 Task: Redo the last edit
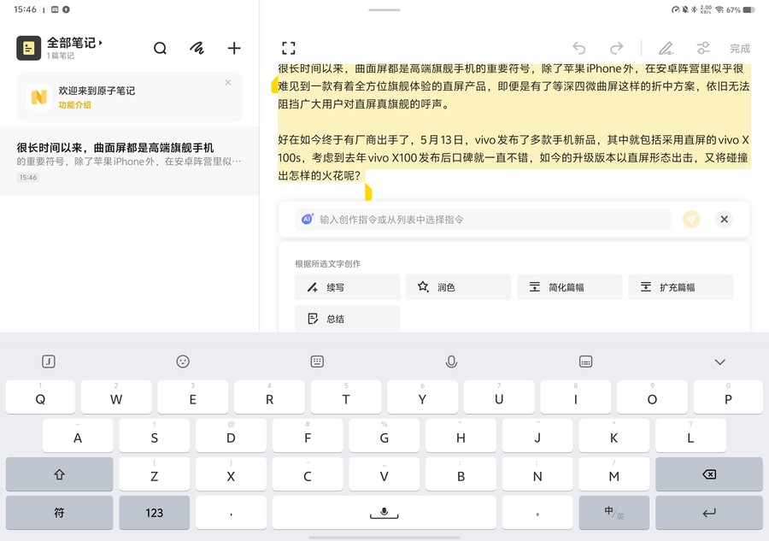click(x=616, y=49)
